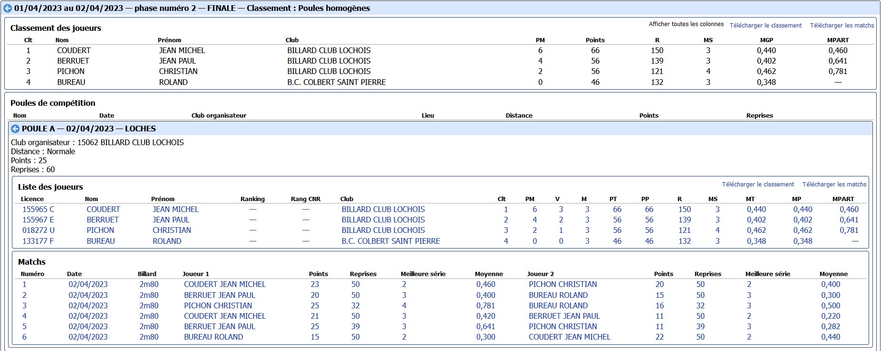Viewport: 881px width, 351px height.
Task: Click COUDERT in the top Classement des joueurs table
Action: coord(74,50)
